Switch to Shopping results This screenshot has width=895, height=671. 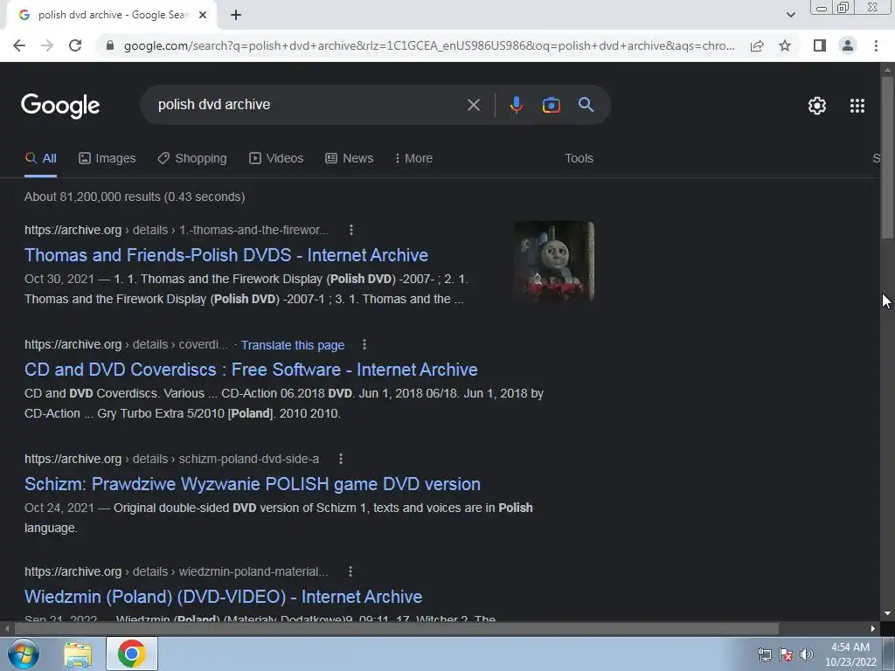[x=192, y=158]
